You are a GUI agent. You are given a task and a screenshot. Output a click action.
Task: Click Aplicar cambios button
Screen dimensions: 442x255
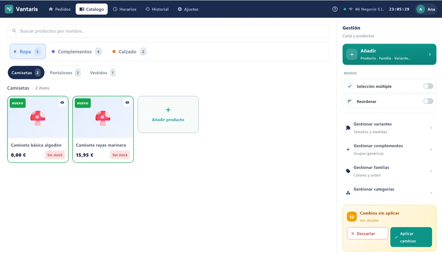[x=411, y=237]
